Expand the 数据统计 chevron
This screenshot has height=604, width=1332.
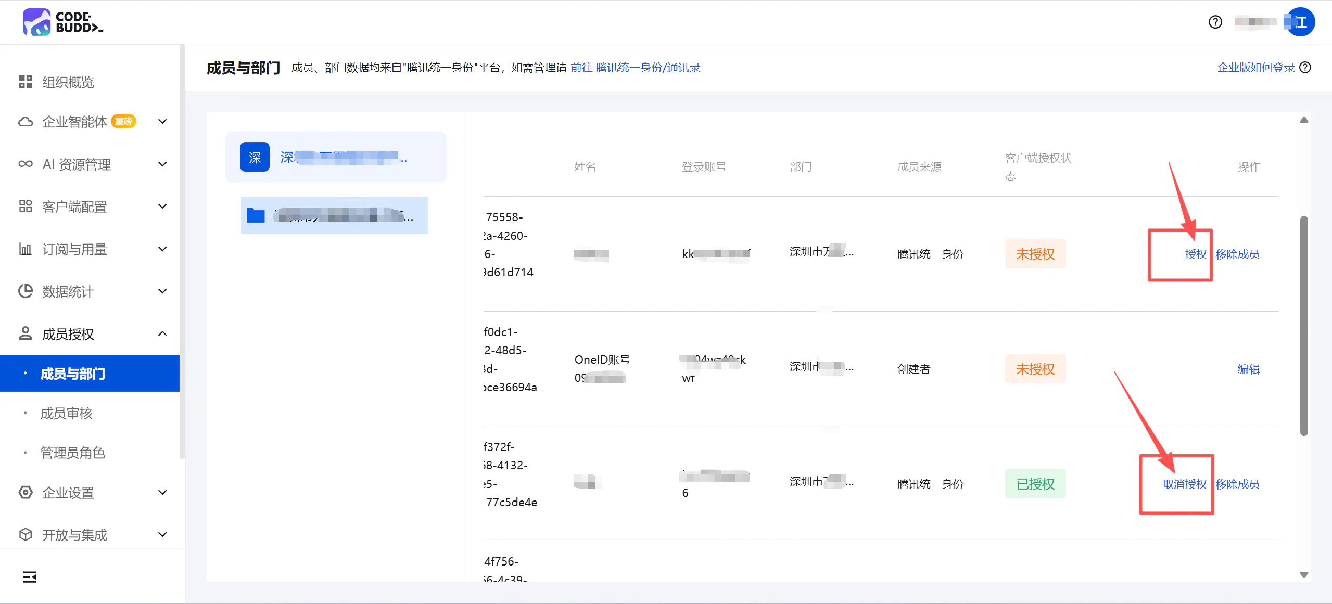click(x=162, y=291)
